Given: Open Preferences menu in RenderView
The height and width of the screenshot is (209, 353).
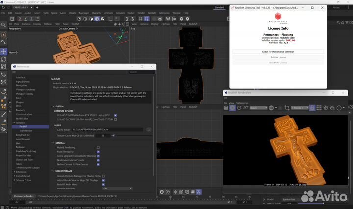Looking at the screenshot, I should [x=242, y=103].
